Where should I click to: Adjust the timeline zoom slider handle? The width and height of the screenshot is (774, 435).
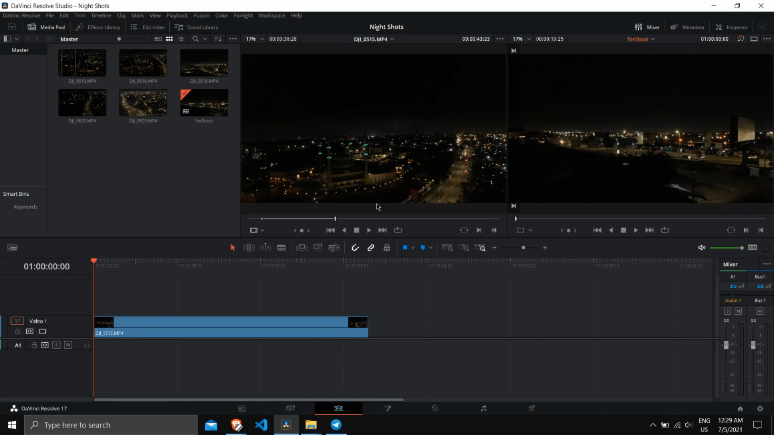tap(523, 248)
